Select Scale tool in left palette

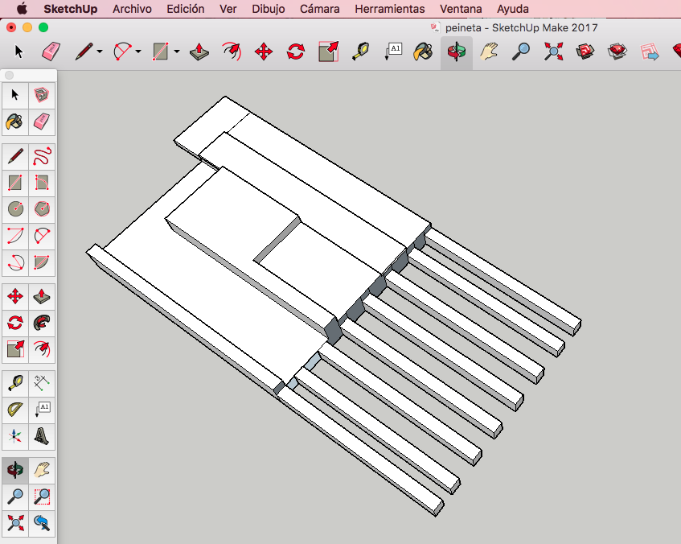15,349
